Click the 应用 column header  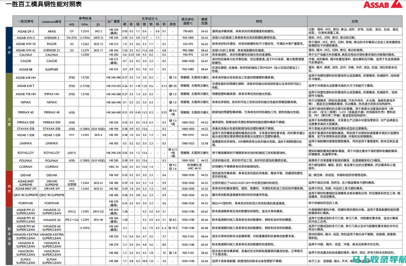(x=354, y=22)
